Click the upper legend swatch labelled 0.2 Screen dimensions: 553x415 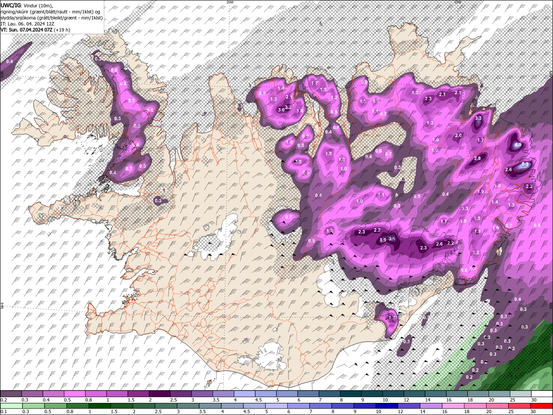11,394
